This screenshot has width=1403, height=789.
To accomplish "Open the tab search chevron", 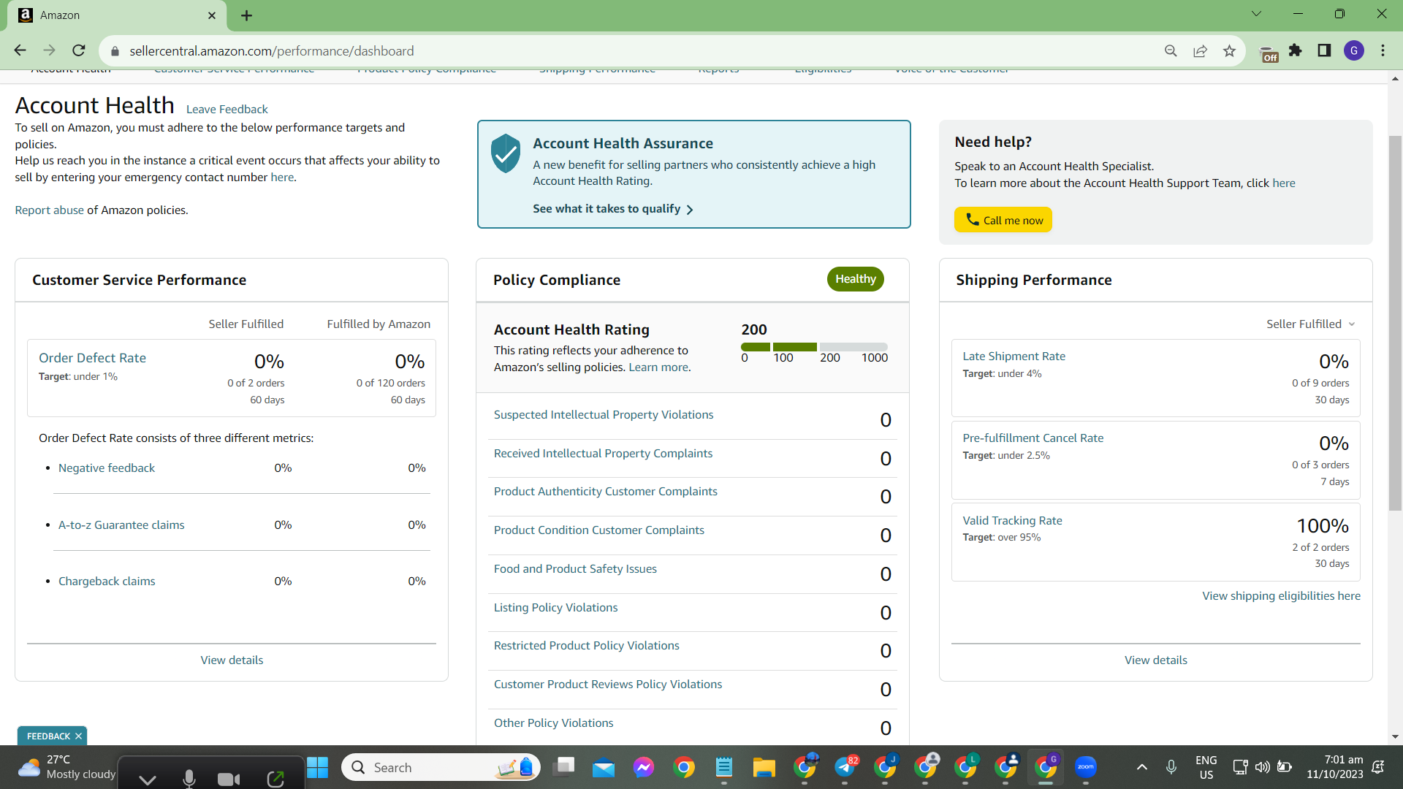I will (x=1256, y=14).
